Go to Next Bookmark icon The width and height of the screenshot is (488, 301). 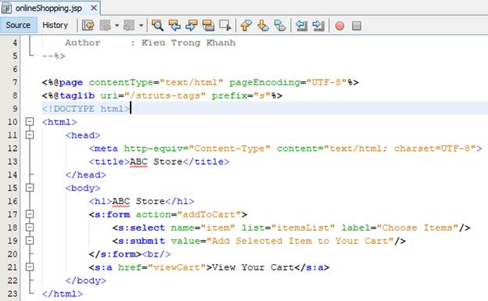[263, 25]
